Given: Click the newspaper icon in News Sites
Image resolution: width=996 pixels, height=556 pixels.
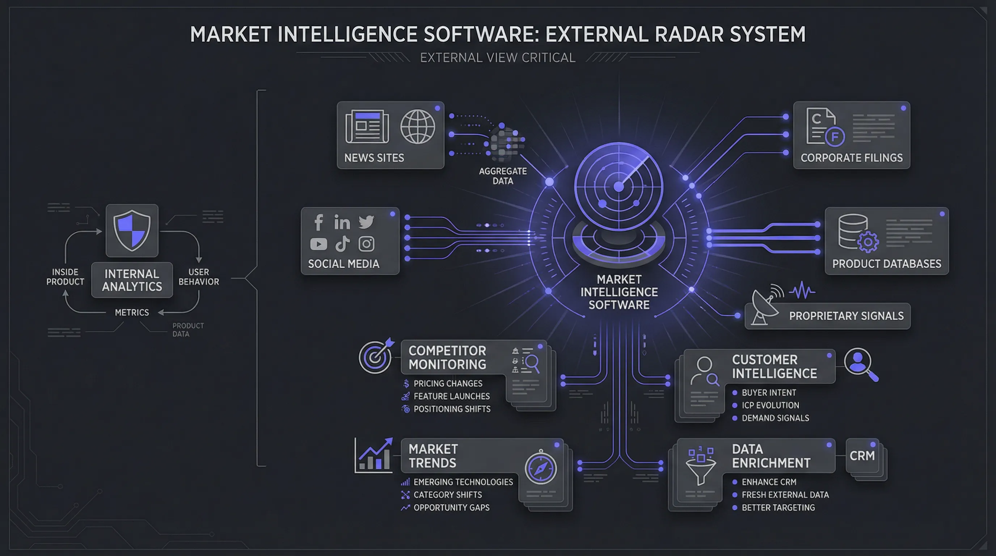Looking at the screenshot, I should point(367,126).
